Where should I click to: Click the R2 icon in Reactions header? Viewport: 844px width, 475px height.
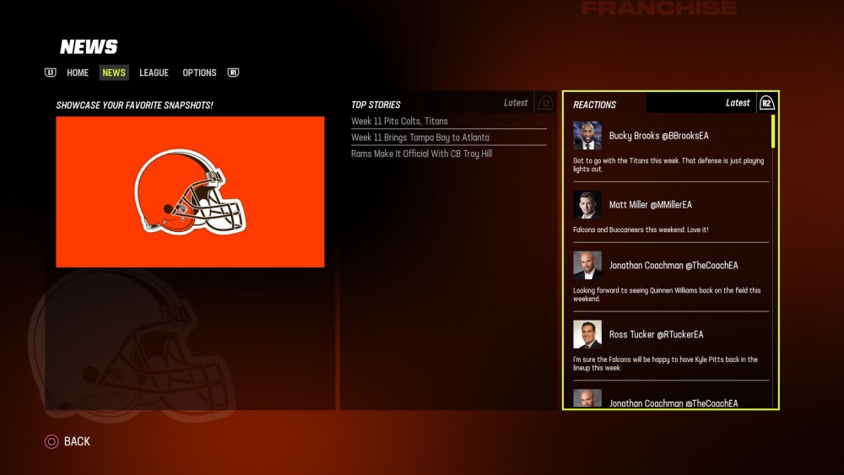pos(766,103)
